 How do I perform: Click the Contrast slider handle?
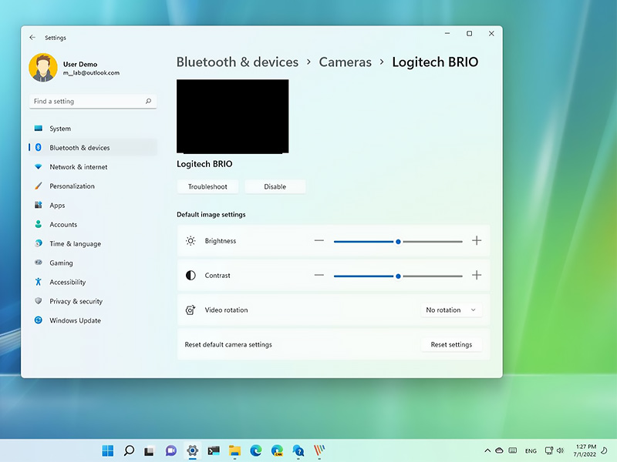pos(398,276)
